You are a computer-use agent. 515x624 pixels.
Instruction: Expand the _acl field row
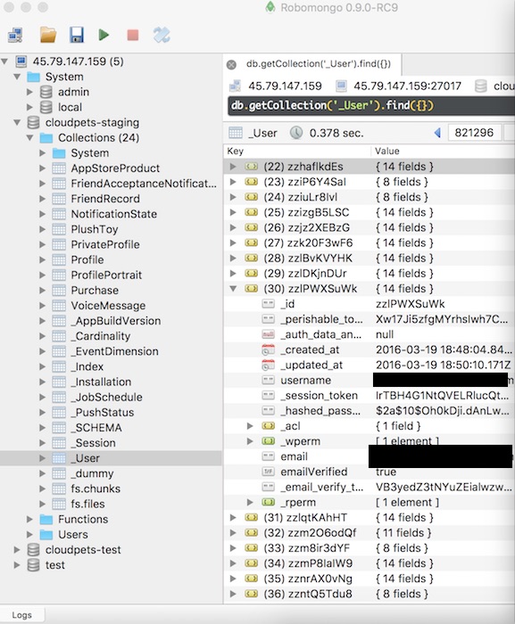click(x=250, y=426)
